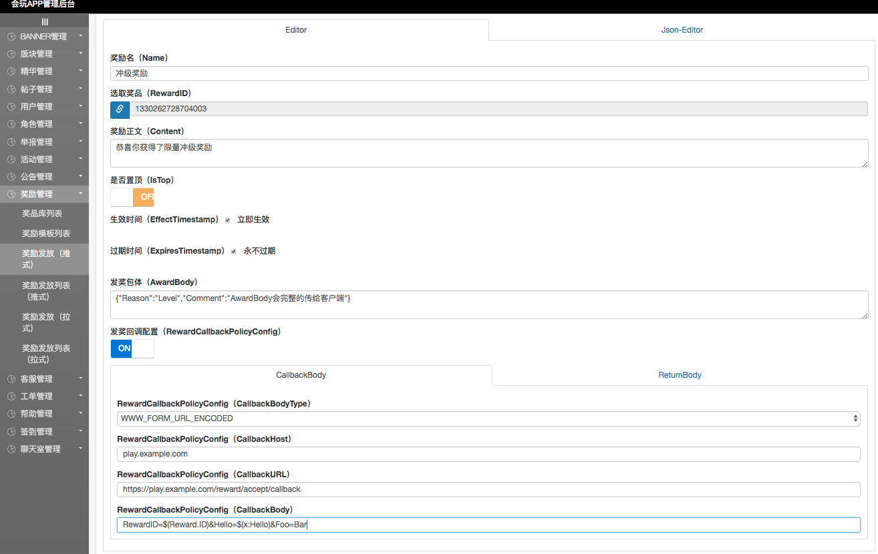The height and width of the screenshot is (554, 878).
Task: Click the globe icon next to 聊天室管理
Action: pyautogui.click(x=11, y=449)
